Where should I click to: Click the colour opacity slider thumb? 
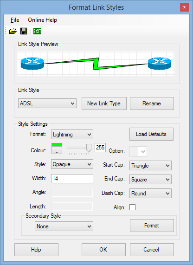(x=89, y=148)
